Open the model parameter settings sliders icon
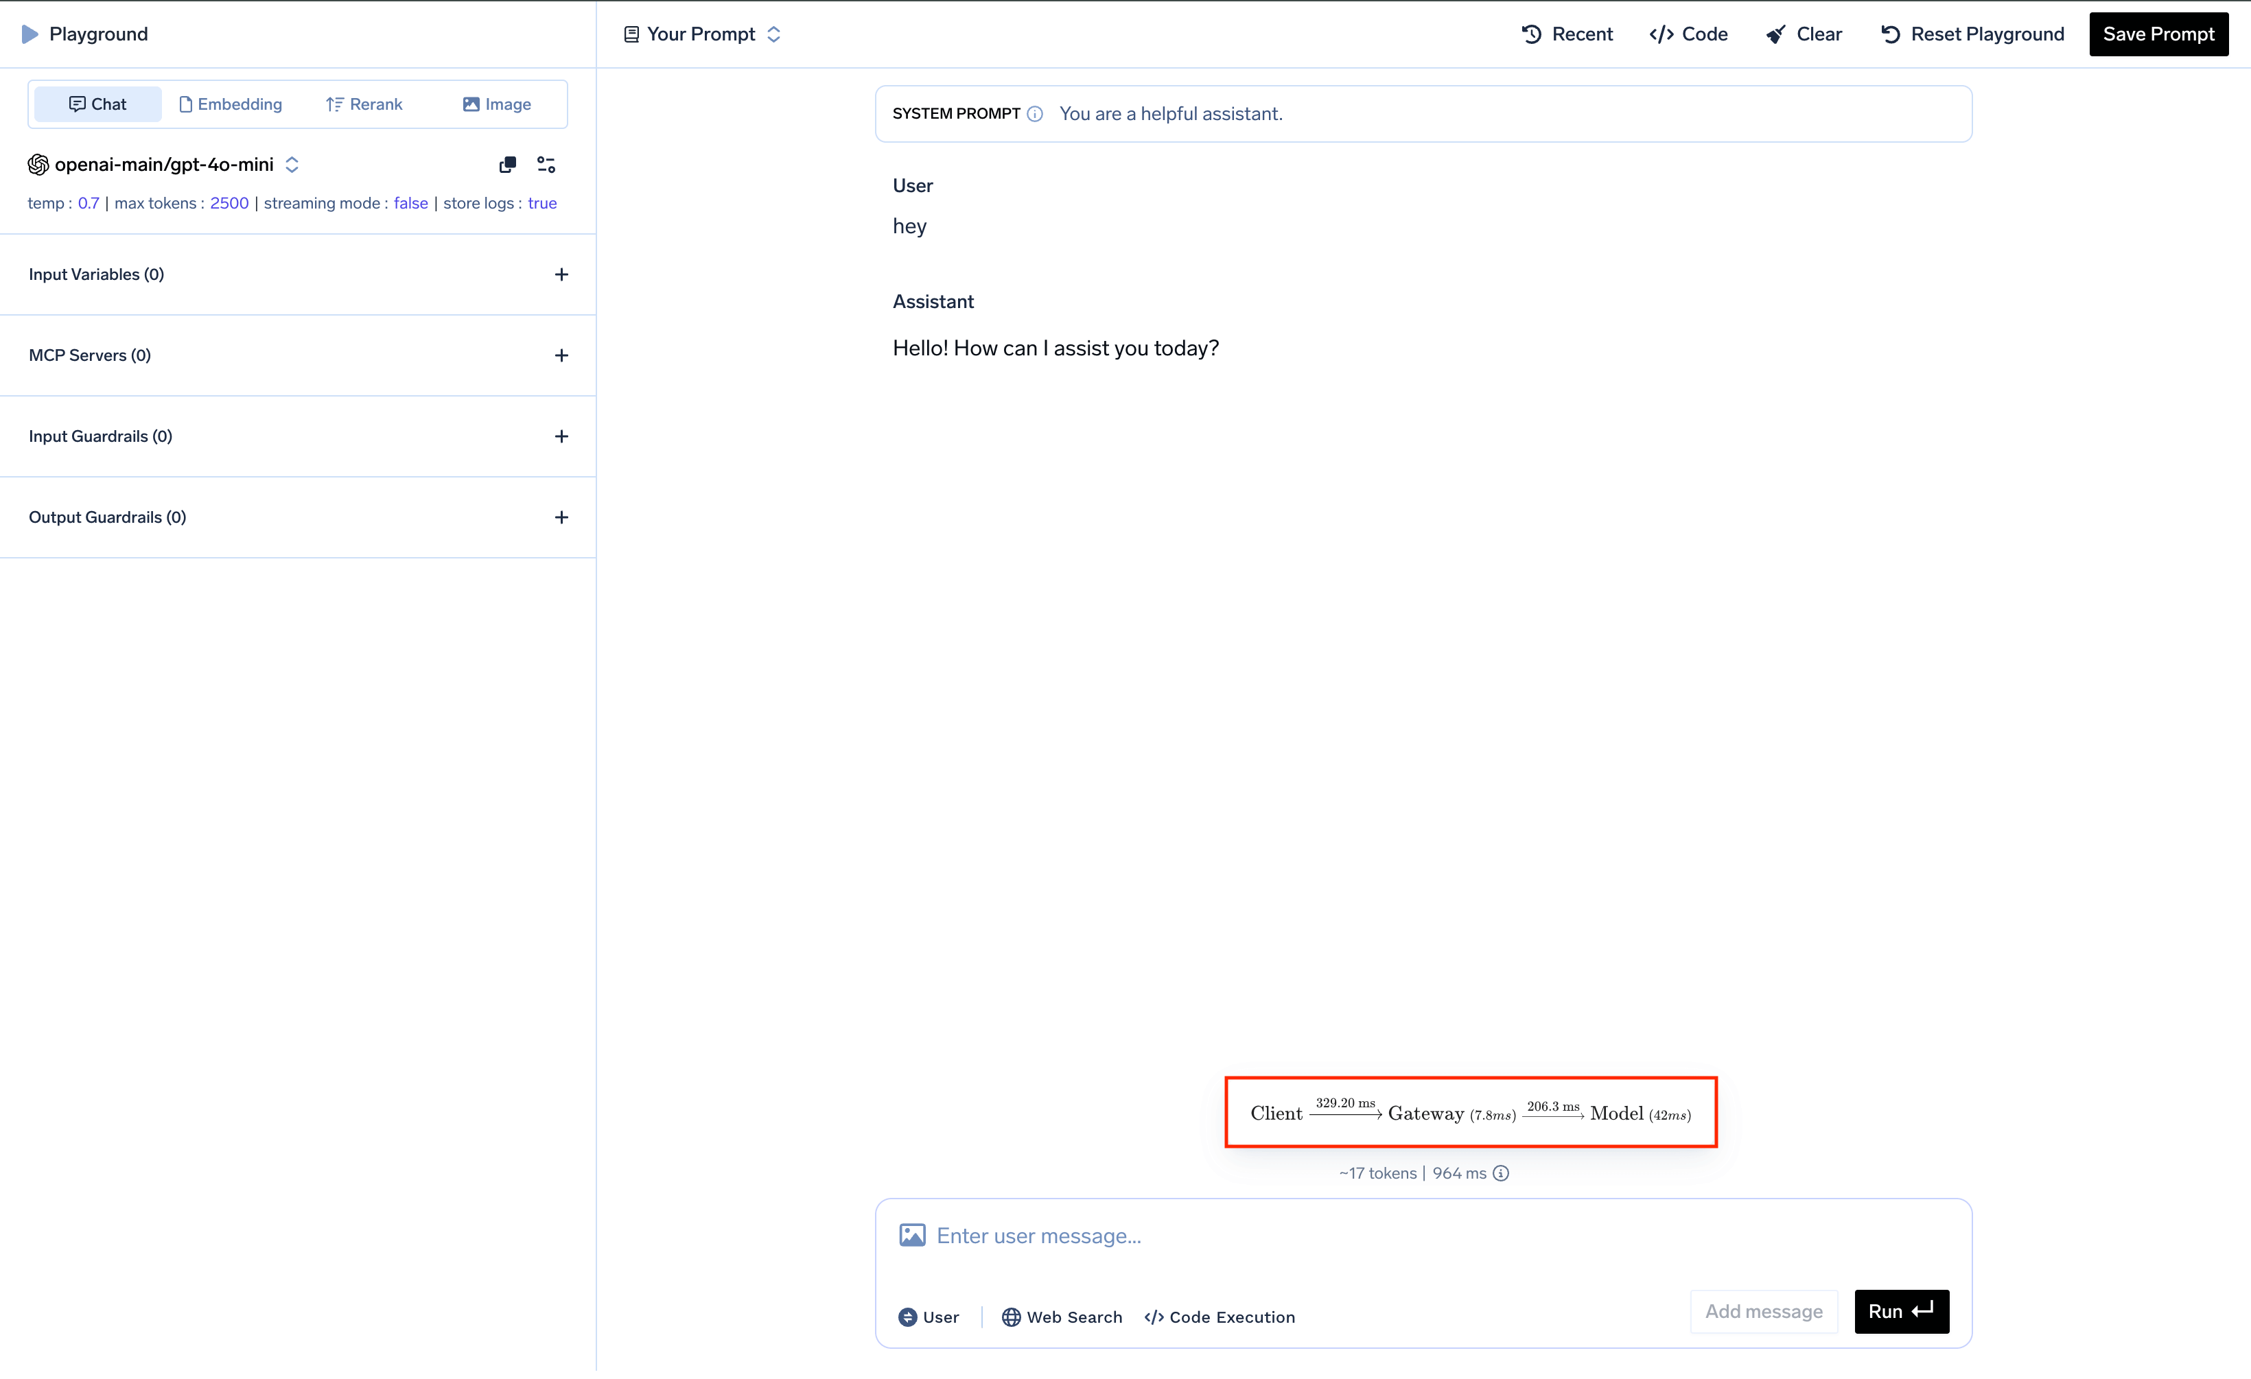2251x1379 pixels. point(546,165)
